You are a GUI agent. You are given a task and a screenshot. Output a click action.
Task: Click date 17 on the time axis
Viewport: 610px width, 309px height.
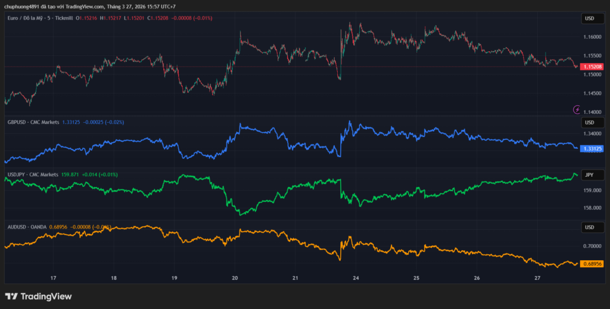[54, 278]
